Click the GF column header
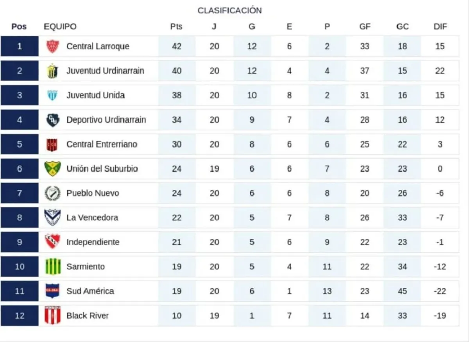Viewport: 469px width, 342px height. tap(365, 27)
